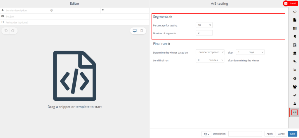299x138 pixels.
Task: Open the links panel chain icon
Action: [x=295, y=62]
